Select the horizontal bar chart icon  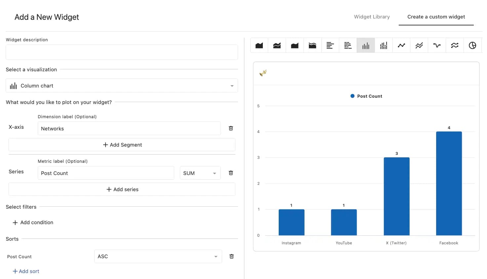coord(330,46)
